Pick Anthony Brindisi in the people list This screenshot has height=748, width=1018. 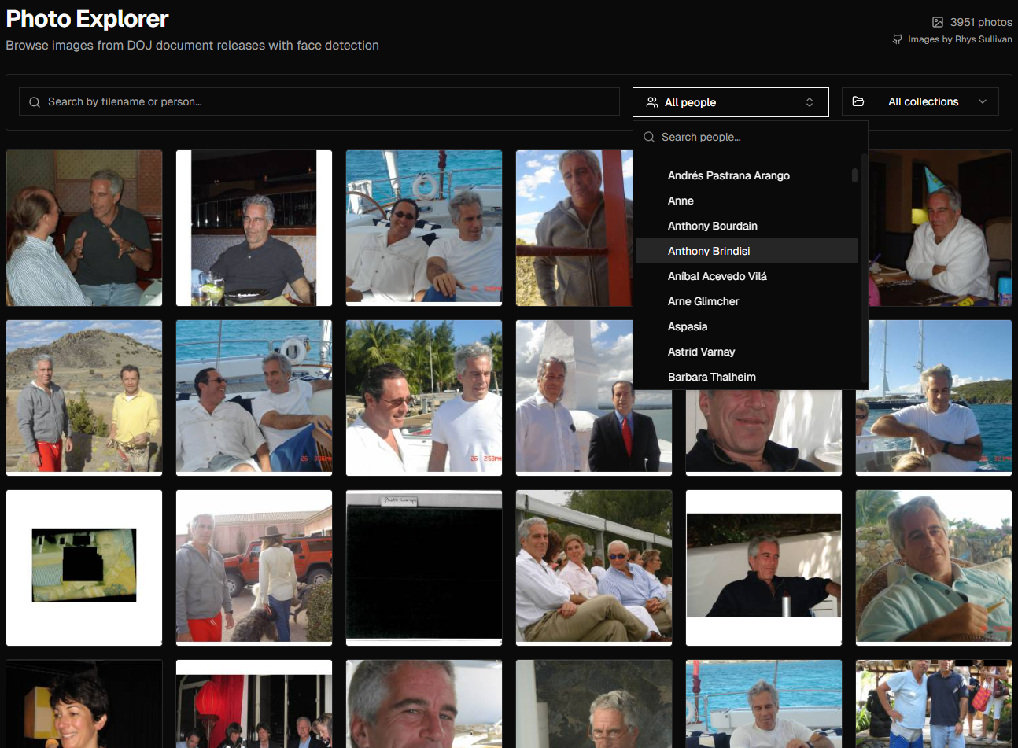point(747,251)
